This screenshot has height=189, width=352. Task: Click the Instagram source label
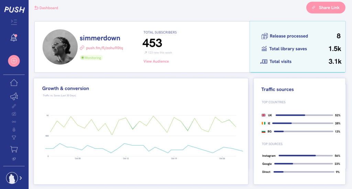click(269, 156)
